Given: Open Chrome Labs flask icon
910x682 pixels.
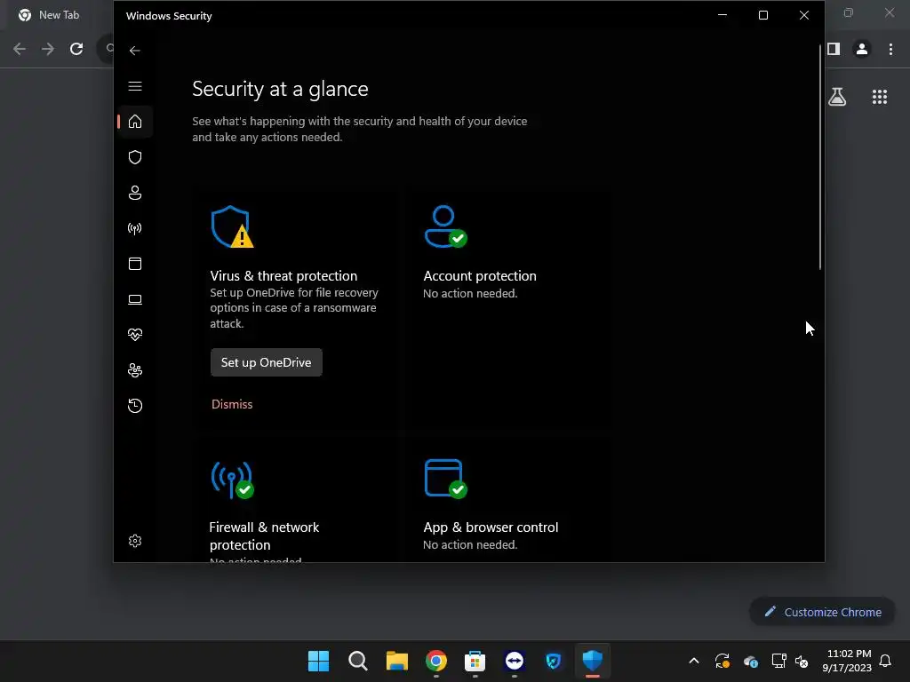Looking at the screenshot, I should pos(837,97).
